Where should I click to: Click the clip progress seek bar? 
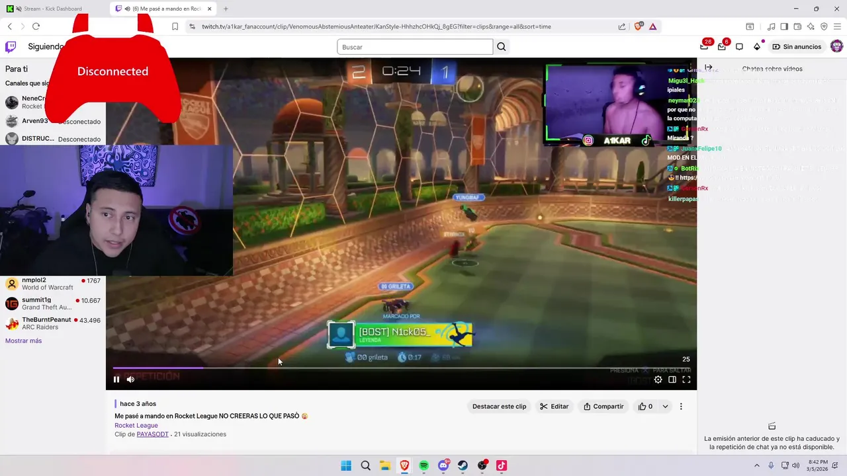click(402, 368)
